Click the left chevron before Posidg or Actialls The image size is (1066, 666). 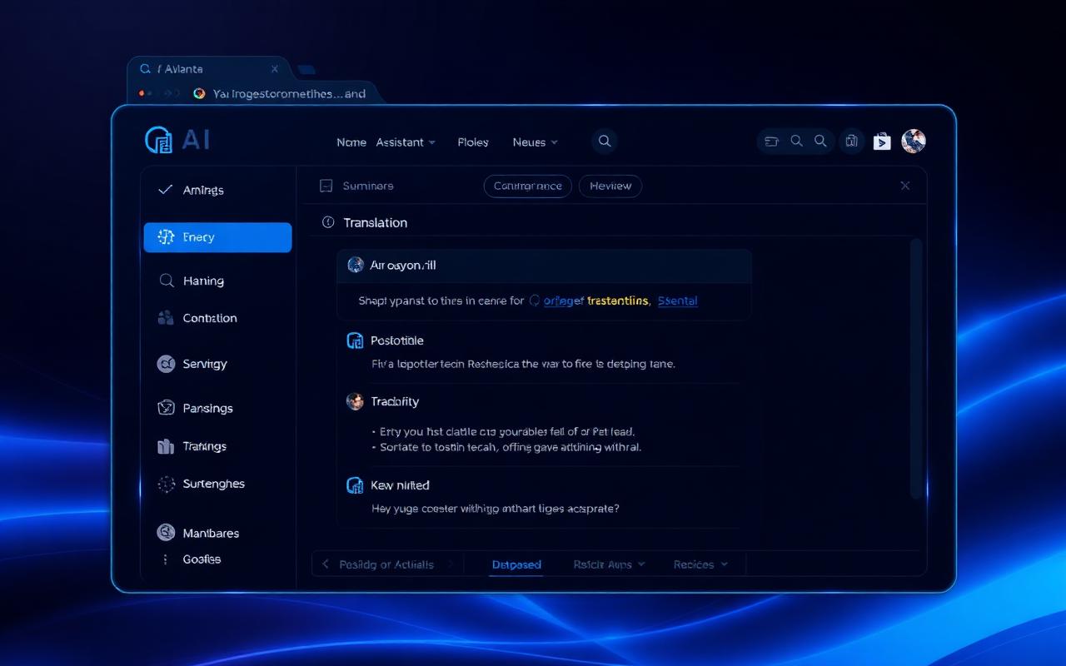[326, 564]
